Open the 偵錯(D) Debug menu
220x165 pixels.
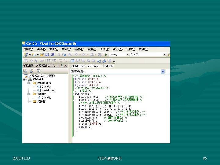92,49
